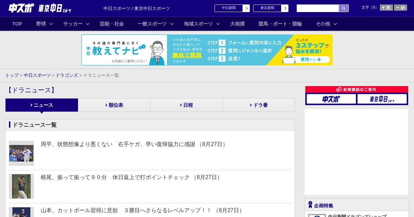Decrease text size with －小 button
The height and width of the screenshot is (217, 414).
pos(401,8)
